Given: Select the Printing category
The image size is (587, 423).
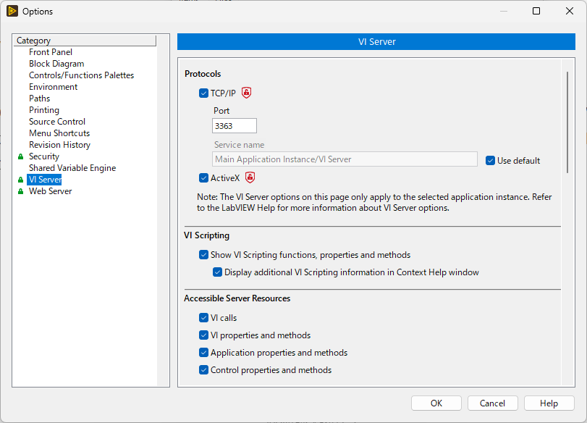Looking at the screenshot, I should pos(44,110).
